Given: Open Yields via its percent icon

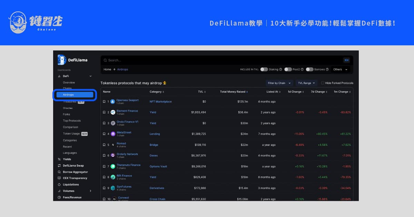Looking at the screenshot, I should 59,159.
